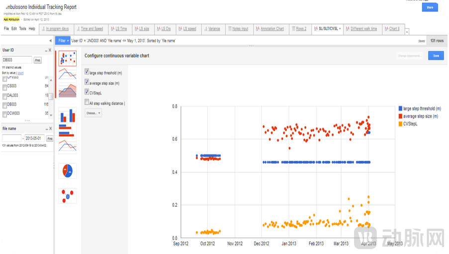Minimize the file name filter panel

tap(46, 129)
